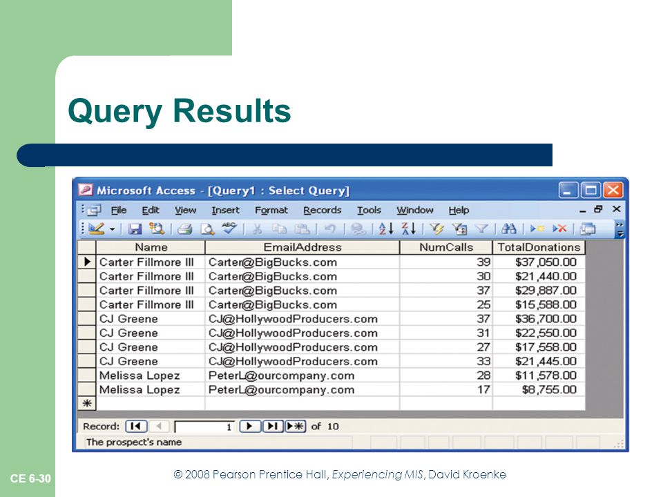Sort records descending with Z-A icon
The image size is (663, 497).
[x=408, y=228]
